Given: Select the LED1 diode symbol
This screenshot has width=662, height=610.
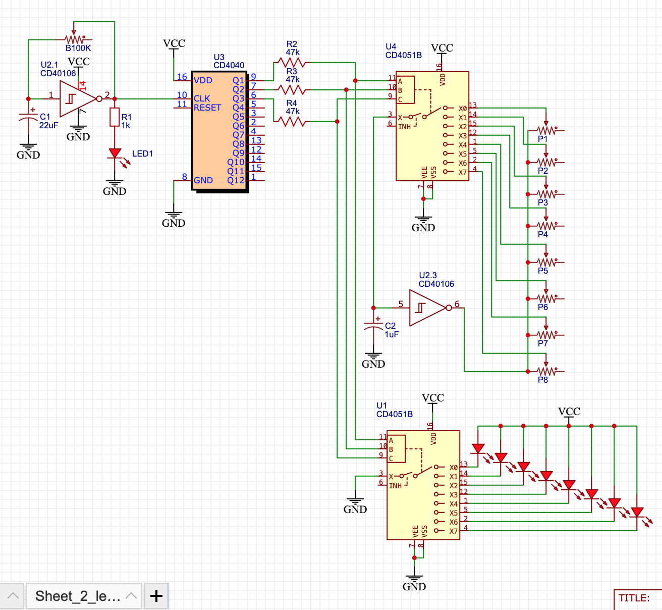Looking at the screenshot, I should point(115,154).
